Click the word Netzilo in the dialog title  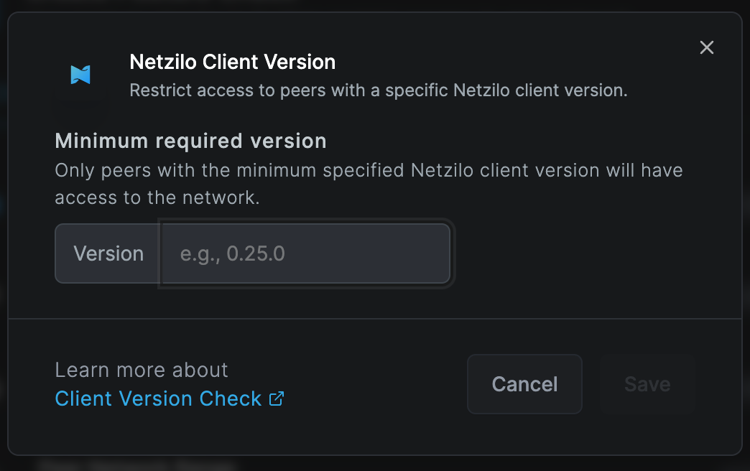point(163,62)
